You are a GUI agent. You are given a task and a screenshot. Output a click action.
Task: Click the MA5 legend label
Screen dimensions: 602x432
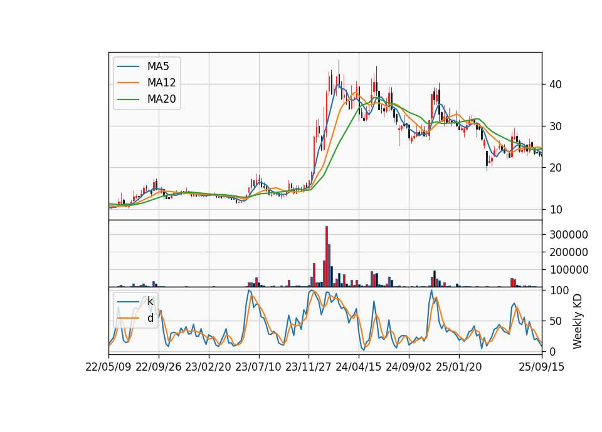[158, 66]
